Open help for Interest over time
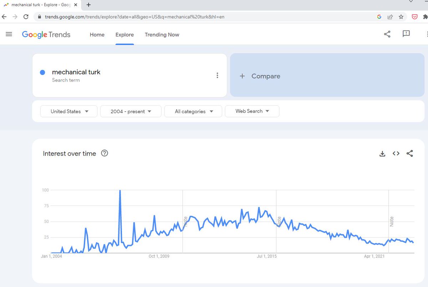Viewport: 428px width, 287px height. (105, 153)
